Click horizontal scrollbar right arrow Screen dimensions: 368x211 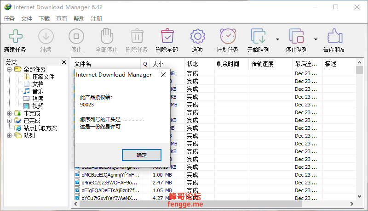[x=351, y=204]
